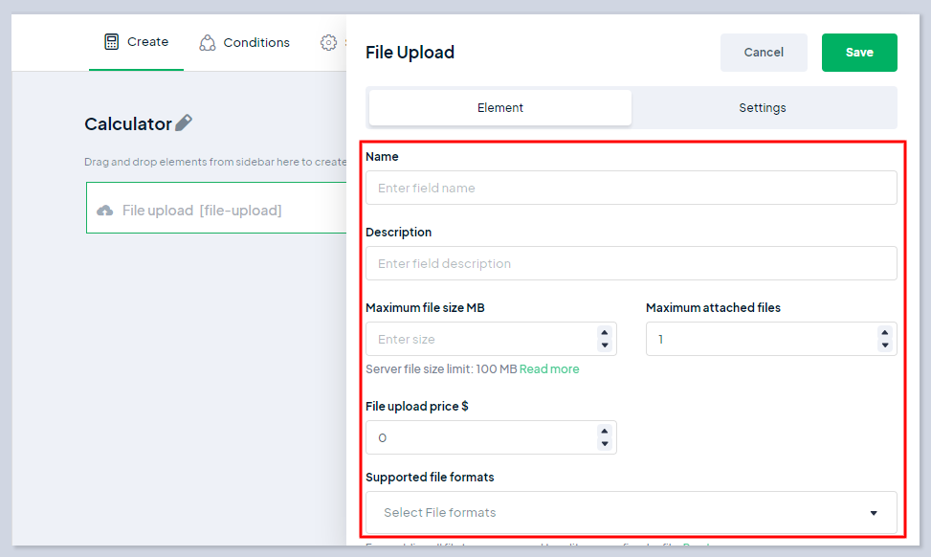The height and width of the screenshot is (557, 931).
Task: Open the Conditions tab
Action: [255, 43]
